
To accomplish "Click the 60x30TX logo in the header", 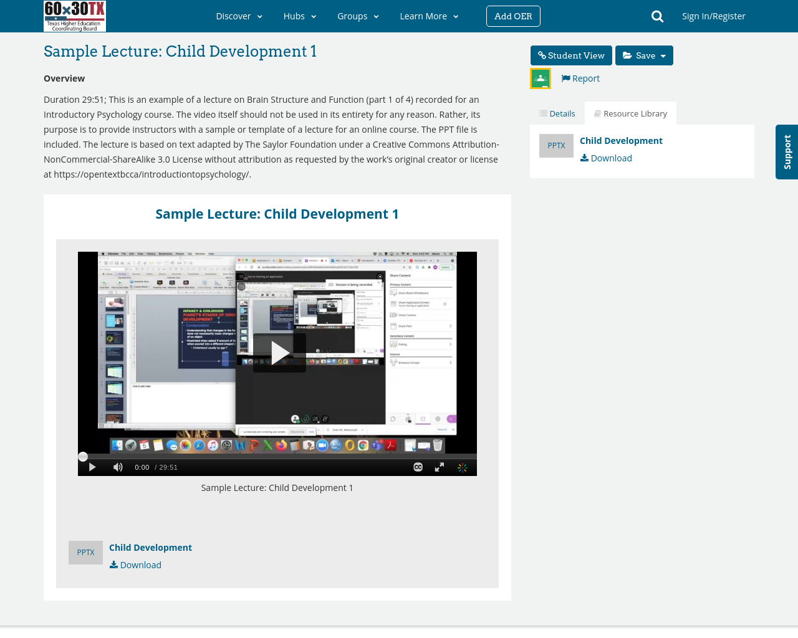I will tap(74, 16).
